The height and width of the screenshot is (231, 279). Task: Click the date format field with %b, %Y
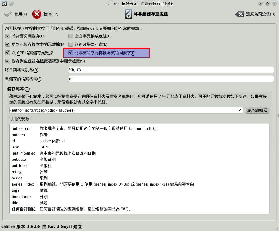pos(171,70)
